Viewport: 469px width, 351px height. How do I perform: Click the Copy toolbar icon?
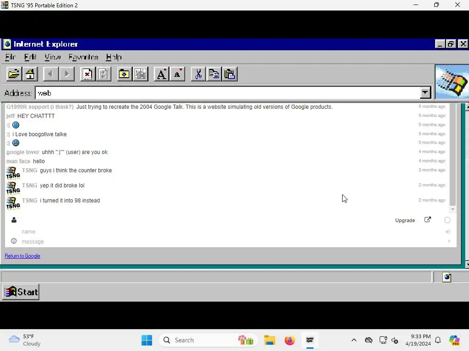tap(214, 74)
